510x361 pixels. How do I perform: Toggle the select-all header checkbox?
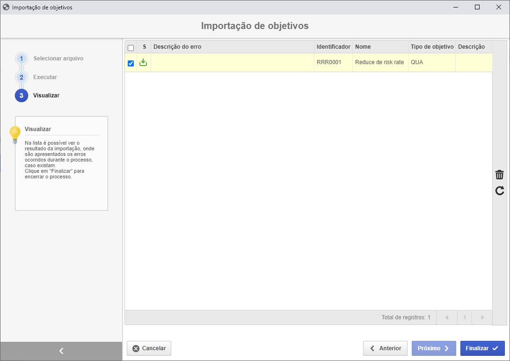(131, 48)
